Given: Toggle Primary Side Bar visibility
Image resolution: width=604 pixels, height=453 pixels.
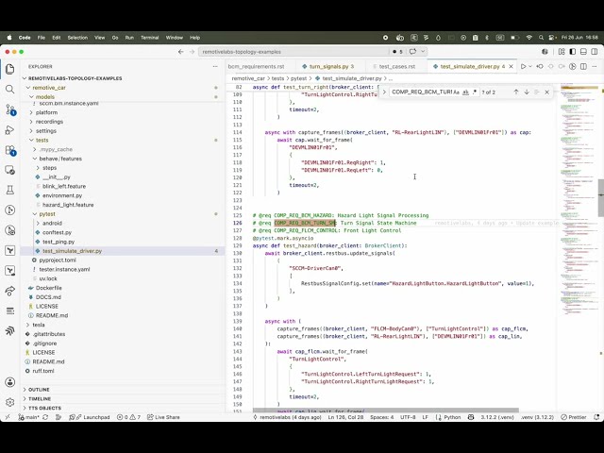Looking at the screenshot, I should [x=573, y=52].
